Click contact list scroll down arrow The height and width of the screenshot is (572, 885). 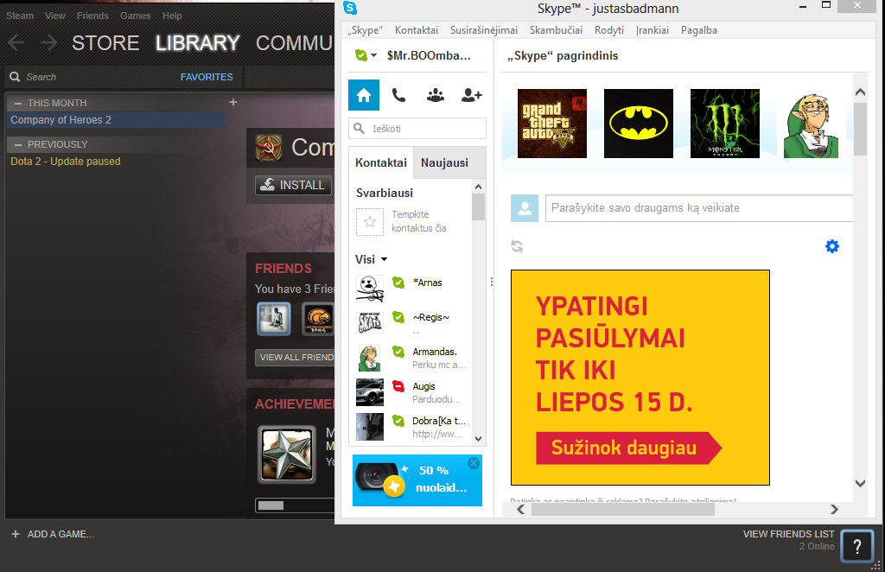click(479, 438)
